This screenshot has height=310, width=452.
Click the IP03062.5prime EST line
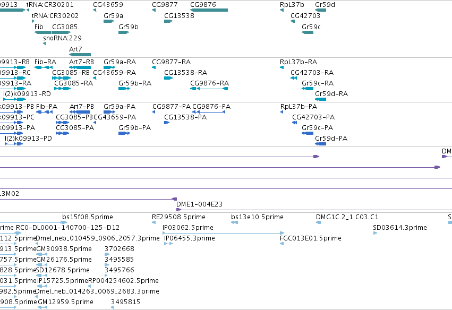[224, 233]
